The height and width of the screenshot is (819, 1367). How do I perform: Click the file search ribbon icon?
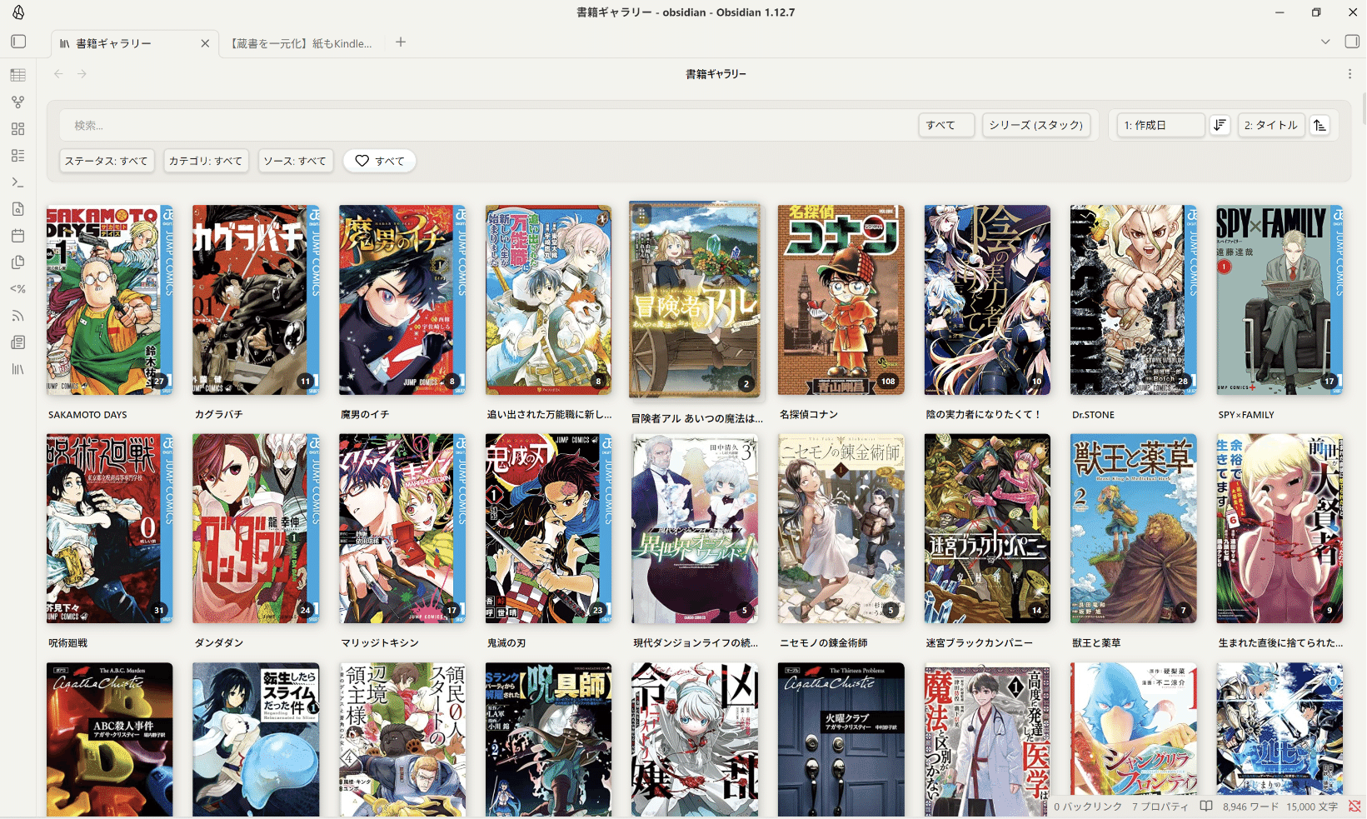17,208
